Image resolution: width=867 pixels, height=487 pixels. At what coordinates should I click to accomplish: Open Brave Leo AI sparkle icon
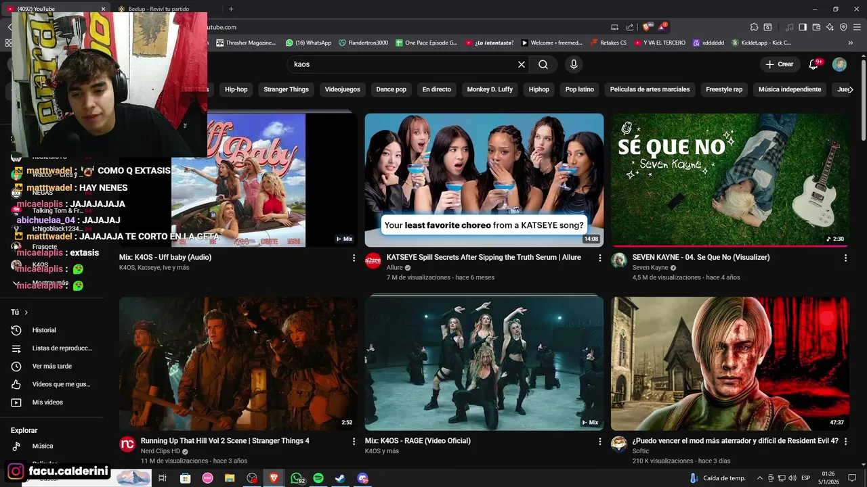[x=830, y=27]
